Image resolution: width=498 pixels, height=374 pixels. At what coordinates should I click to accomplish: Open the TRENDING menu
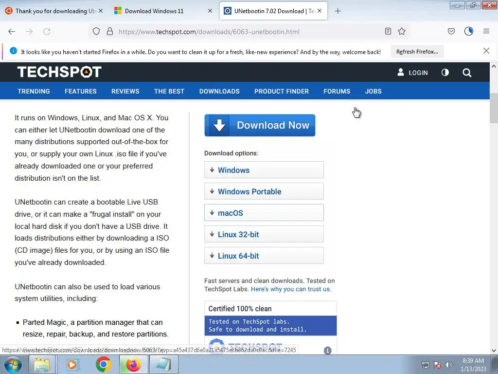tap(34, 91)
